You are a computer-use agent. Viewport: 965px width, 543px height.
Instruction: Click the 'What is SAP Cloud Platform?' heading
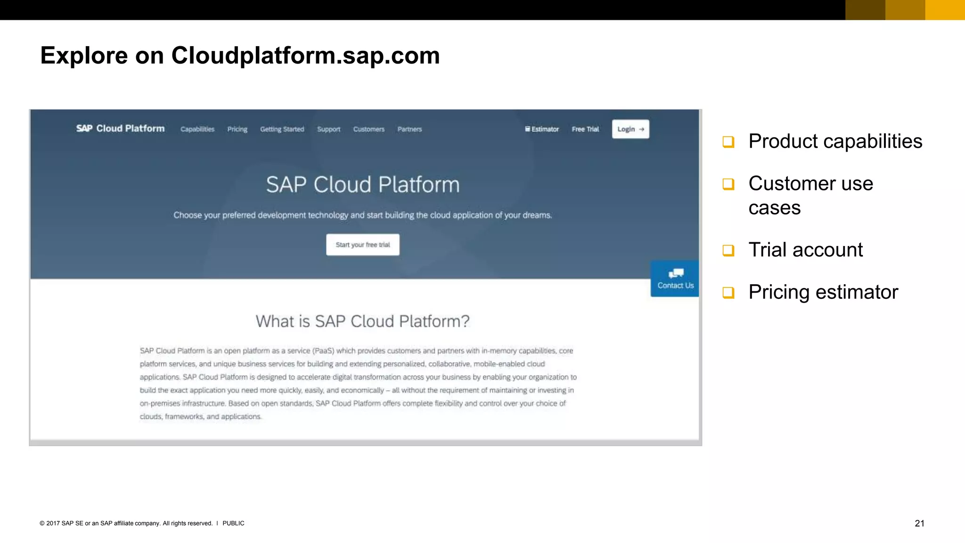pos(363,321)
